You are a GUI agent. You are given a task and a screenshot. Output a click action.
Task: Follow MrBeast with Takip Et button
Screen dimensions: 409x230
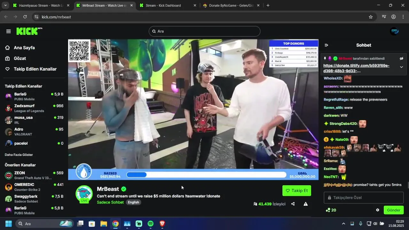297,190
